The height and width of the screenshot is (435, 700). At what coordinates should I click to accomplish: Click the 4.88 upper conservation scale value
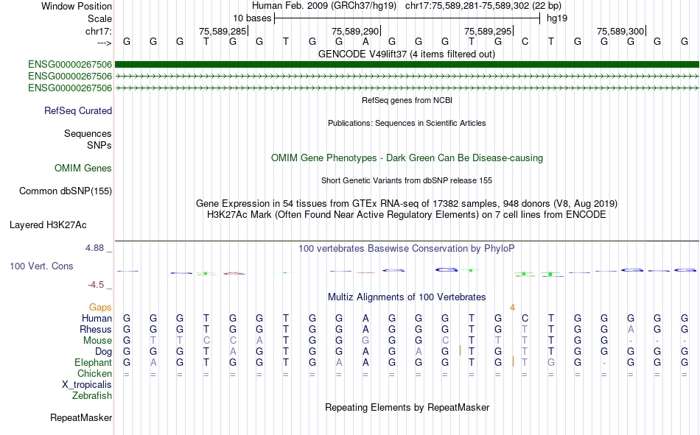pyautogui.click(x=94, y=247)
